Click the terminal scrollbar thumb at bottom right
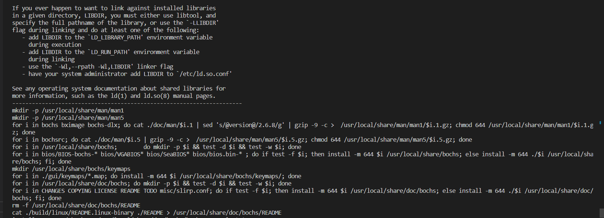The width and height of the screenshot is (604, 218). (x=602, y=213)
